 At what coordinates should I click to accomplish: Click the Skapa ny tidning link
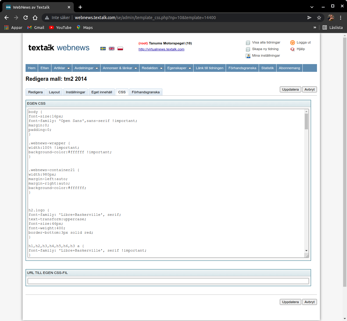click(265, 49)
